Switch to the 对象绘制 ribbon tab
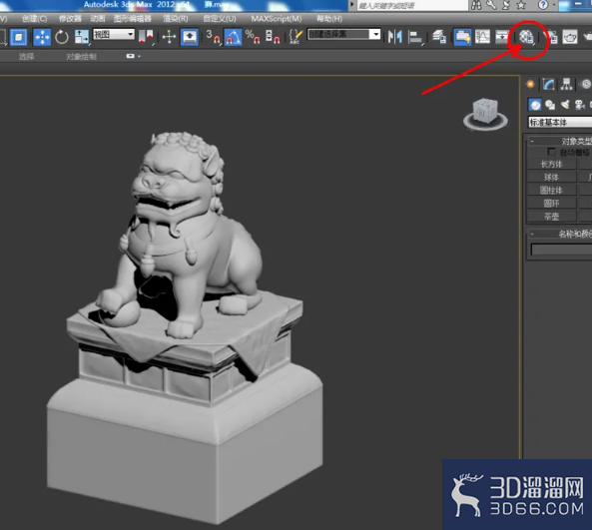This screenshot has height=530, width=592. point(81,57)
